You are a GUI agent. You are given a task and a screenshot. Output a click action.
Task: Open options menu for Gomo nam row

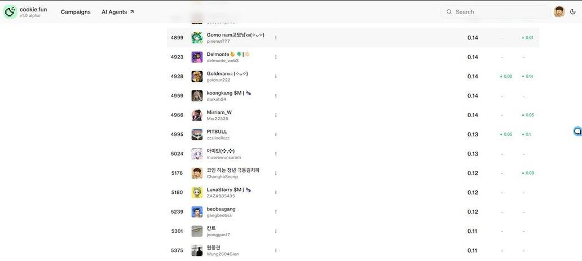(276, 38)
